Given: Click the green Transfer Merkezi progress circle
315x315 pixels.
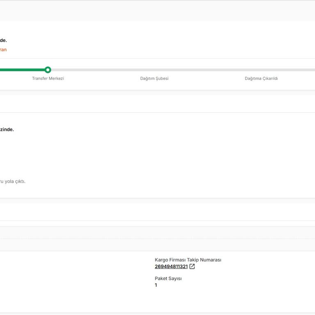Looking at the screenshot, I should click(x=48, y=70).
